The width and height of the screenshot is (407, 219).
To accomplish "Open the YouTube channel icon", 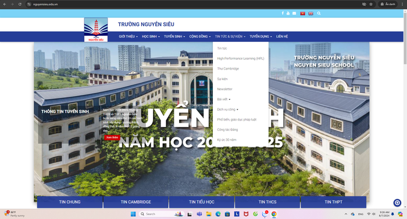I will pos(288,13).
